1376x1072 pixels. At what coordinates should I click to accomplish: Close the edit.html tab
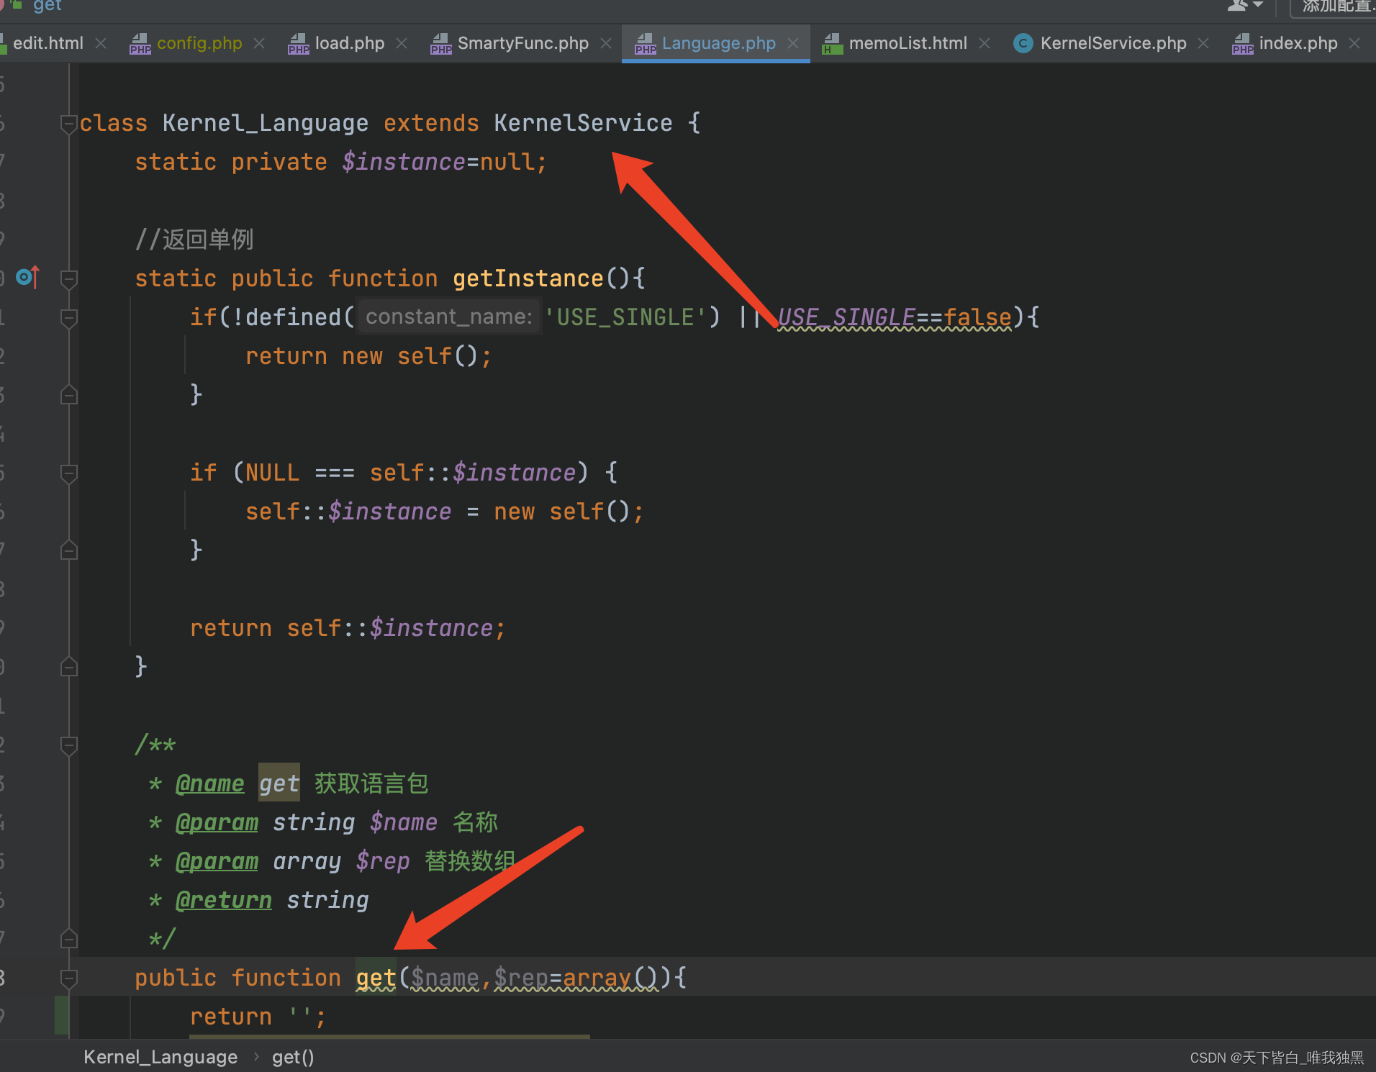[101, 44]
